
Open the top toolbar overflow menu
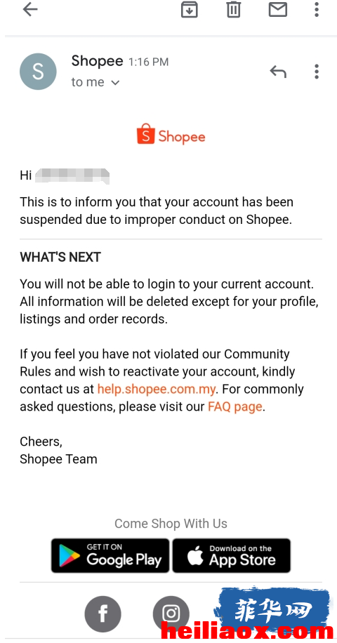tap(316, 9)
